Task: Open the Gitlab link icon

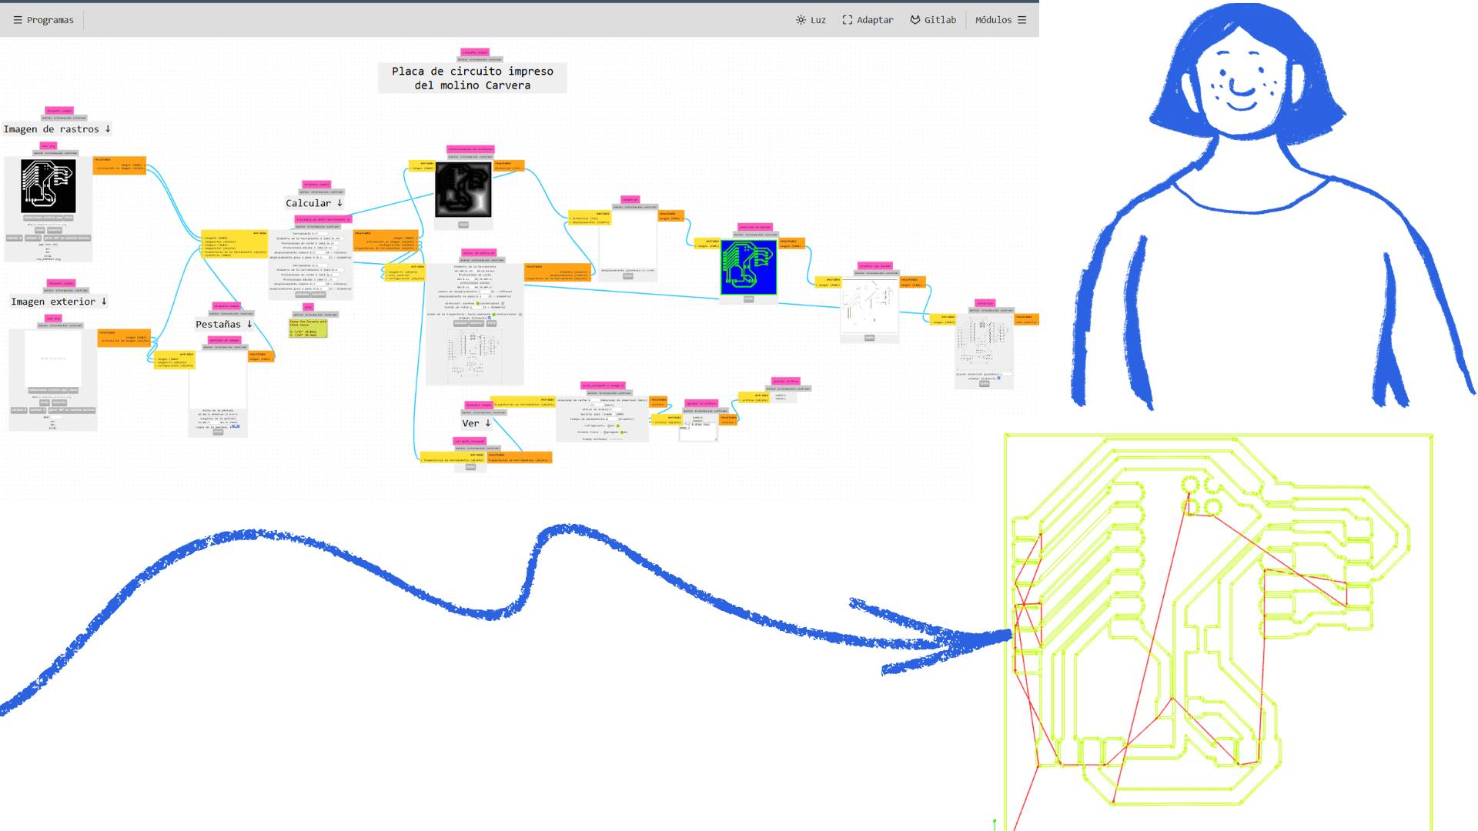Action: tap(915, 20)
